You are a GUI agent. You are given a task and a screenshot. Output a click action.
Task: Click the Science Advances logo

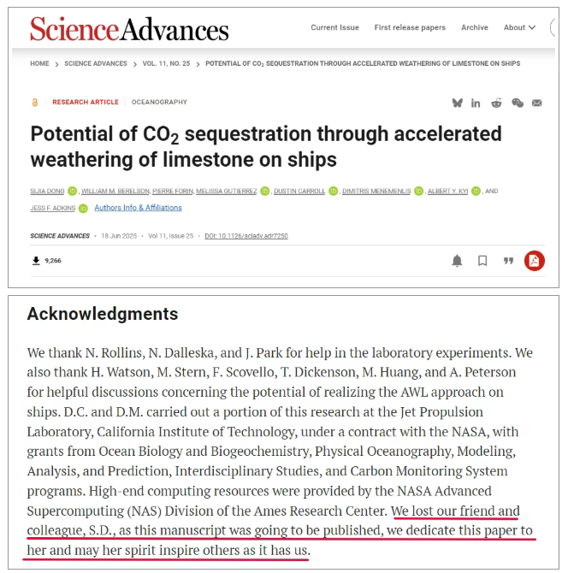pyautogui.click(x=129, y=29)
